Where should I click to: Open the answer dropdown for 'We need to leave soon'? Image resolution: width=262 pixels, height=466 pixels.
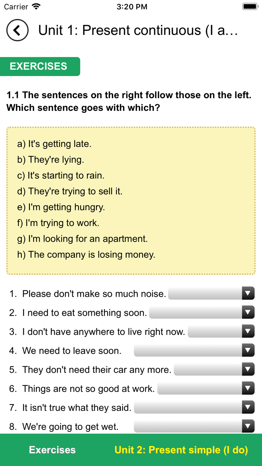[x=247, y=350]
